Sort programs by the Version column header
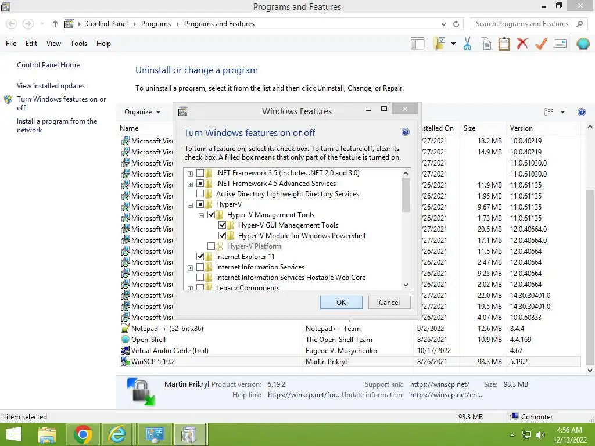Viewport: 595px width, 446px height. 543,128
